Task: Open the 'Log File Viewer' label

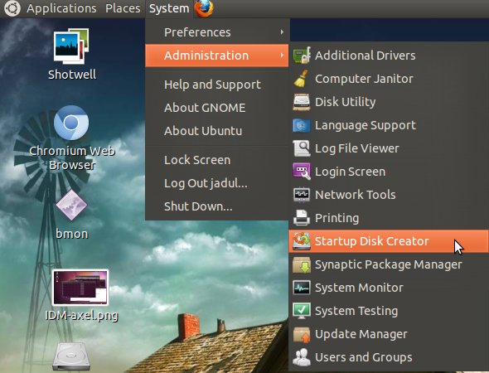Action: tap(357, 148)
